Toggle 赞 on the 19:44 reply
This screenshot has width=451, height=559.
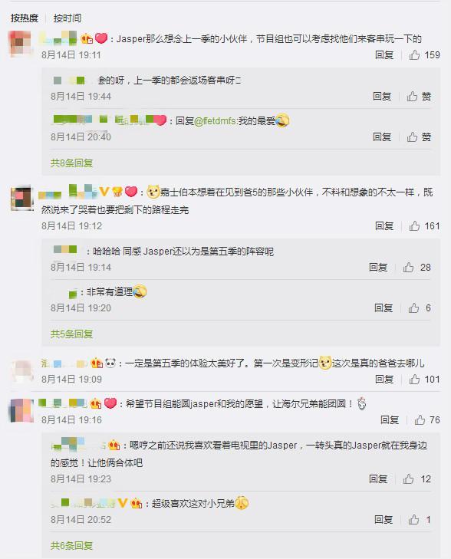(419, 97)
